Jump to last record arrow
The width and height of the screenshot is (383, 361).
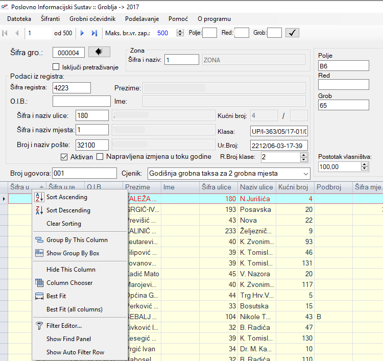[94, 33]
